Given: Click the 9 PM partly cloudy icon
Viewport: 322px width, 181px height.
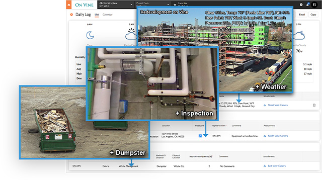Looking at the screenshot, I should click(x=299, y=35).
